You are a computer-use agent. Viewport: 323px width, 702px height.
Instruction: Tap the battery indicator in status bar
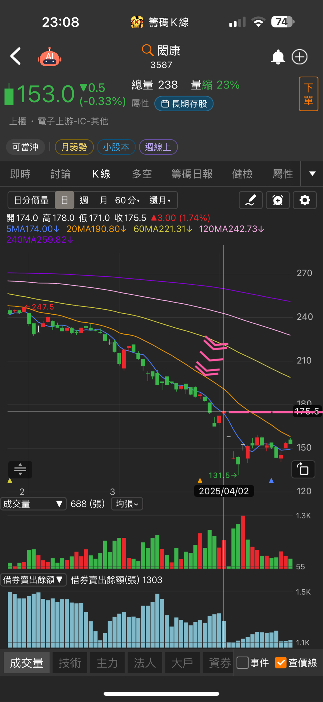tap(282, 22)
